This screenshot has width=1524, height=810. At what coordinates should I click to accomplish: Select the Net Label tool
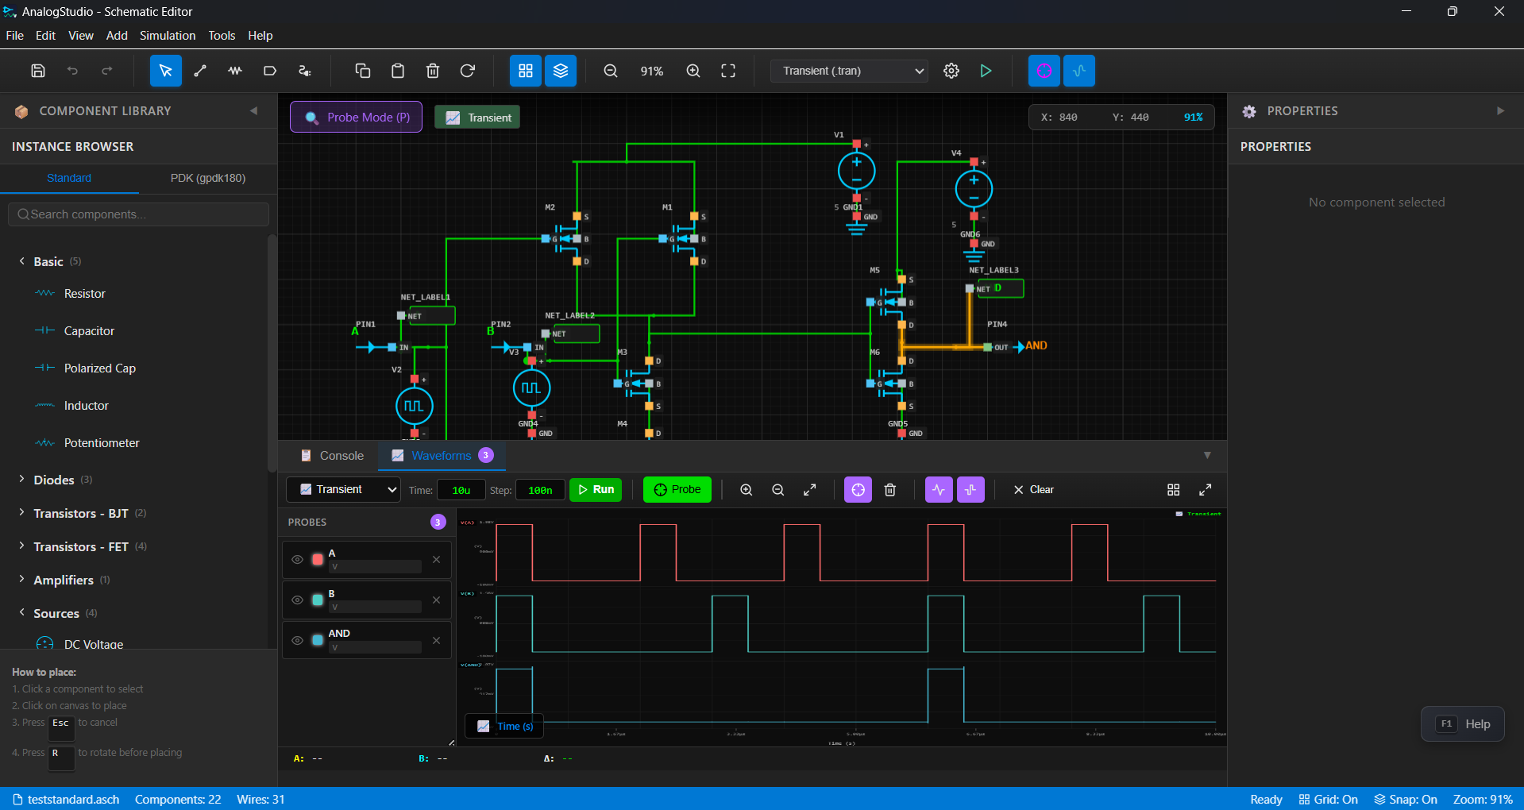269,71
